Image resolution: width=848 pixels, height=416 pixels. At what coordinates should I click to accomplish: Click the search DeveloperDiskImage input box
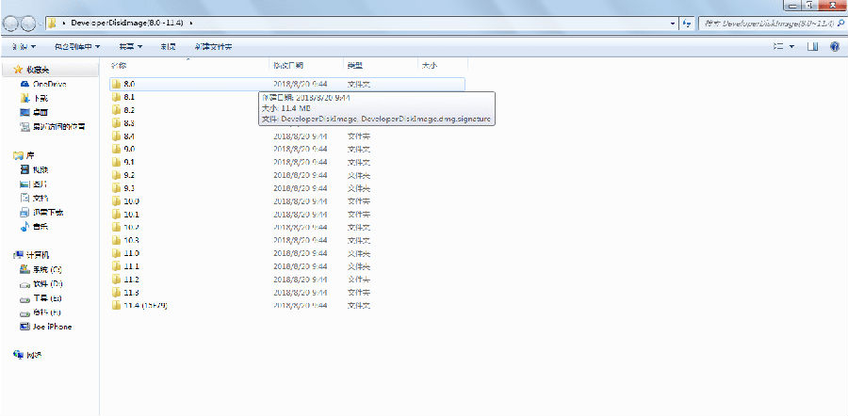771,24
